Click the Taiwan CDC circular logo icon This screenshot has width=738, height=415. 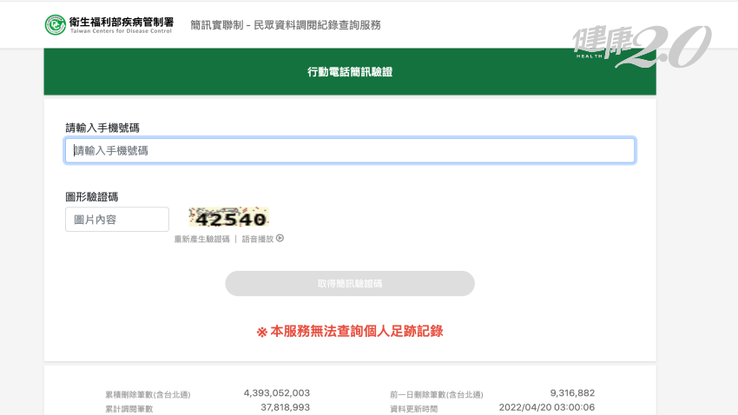pos(56,25)
